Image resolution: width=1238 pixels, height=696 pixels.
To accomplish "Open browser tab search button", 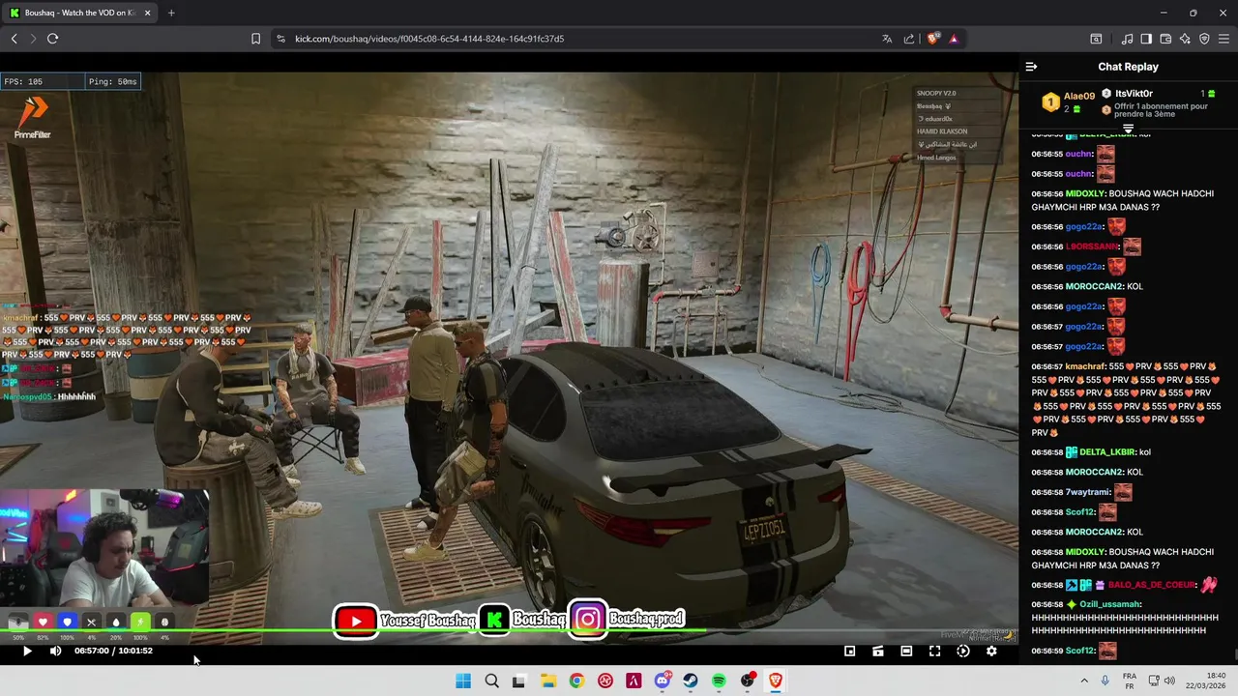I will pos(1096,39).
